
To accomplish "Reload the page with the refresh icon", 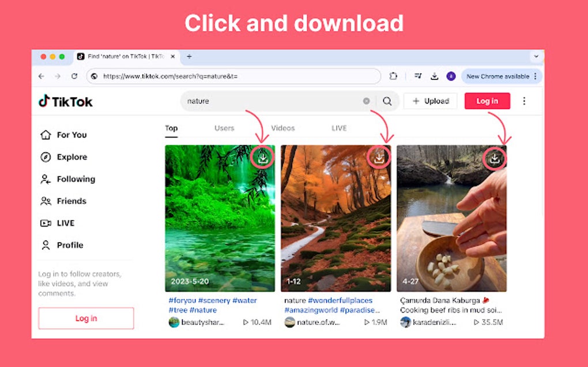I will tap(74, 76).
